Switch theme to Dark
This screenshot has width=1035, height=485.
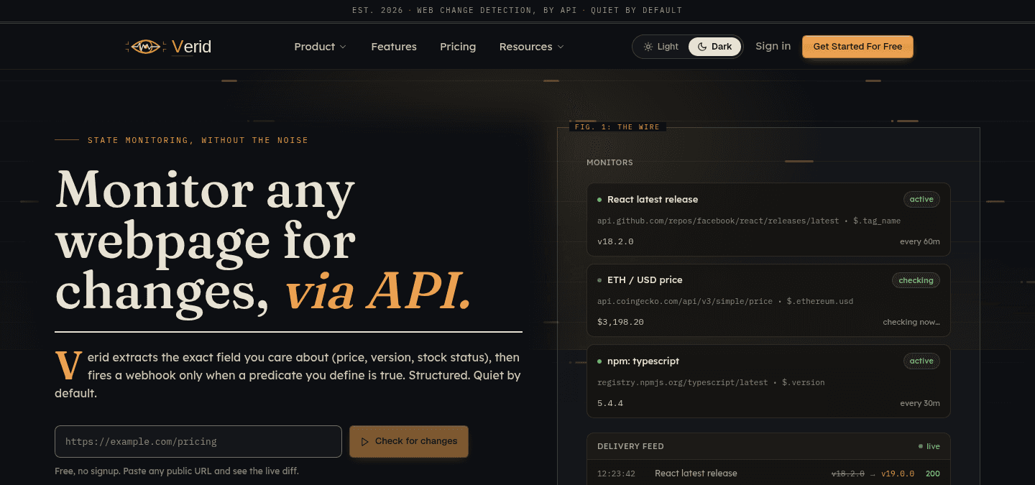[714, 47]
